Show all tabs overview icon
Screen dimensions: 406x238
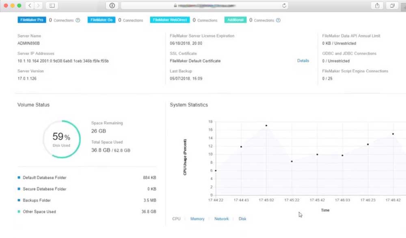coord(392,5)
